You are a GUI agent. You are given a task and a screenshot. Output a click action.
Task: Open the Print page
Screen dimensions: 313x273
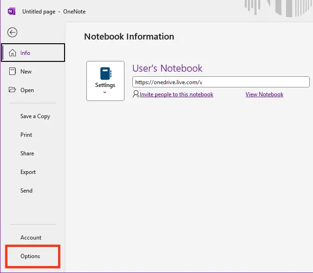pos(26,135)
